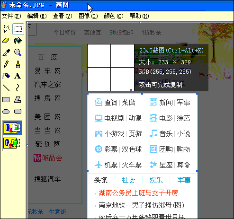This screenshot has width=234, height=219.
Task: Open the 查看(V) menu
Action: click(x=63, y=16)
